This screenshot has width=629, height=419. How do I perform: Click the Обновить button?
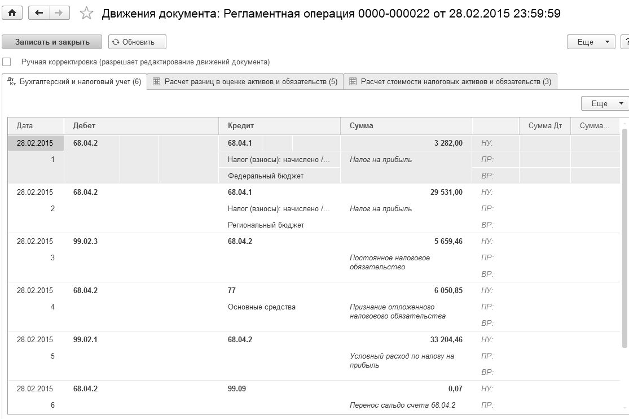click(x=137, y=42)
